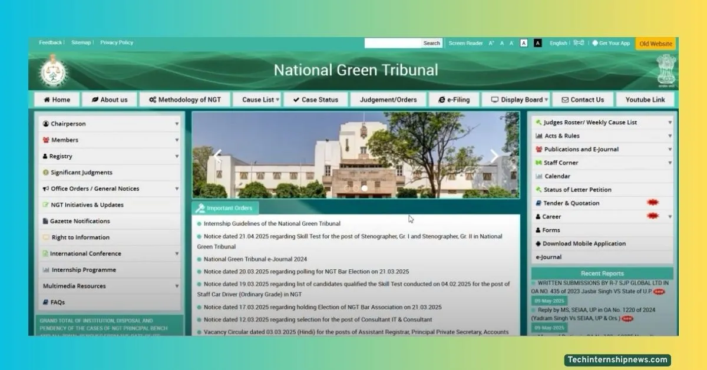The width and height of the screenshot is (707, 370).
Task: Click the Search button
Action: coord(432,43)
